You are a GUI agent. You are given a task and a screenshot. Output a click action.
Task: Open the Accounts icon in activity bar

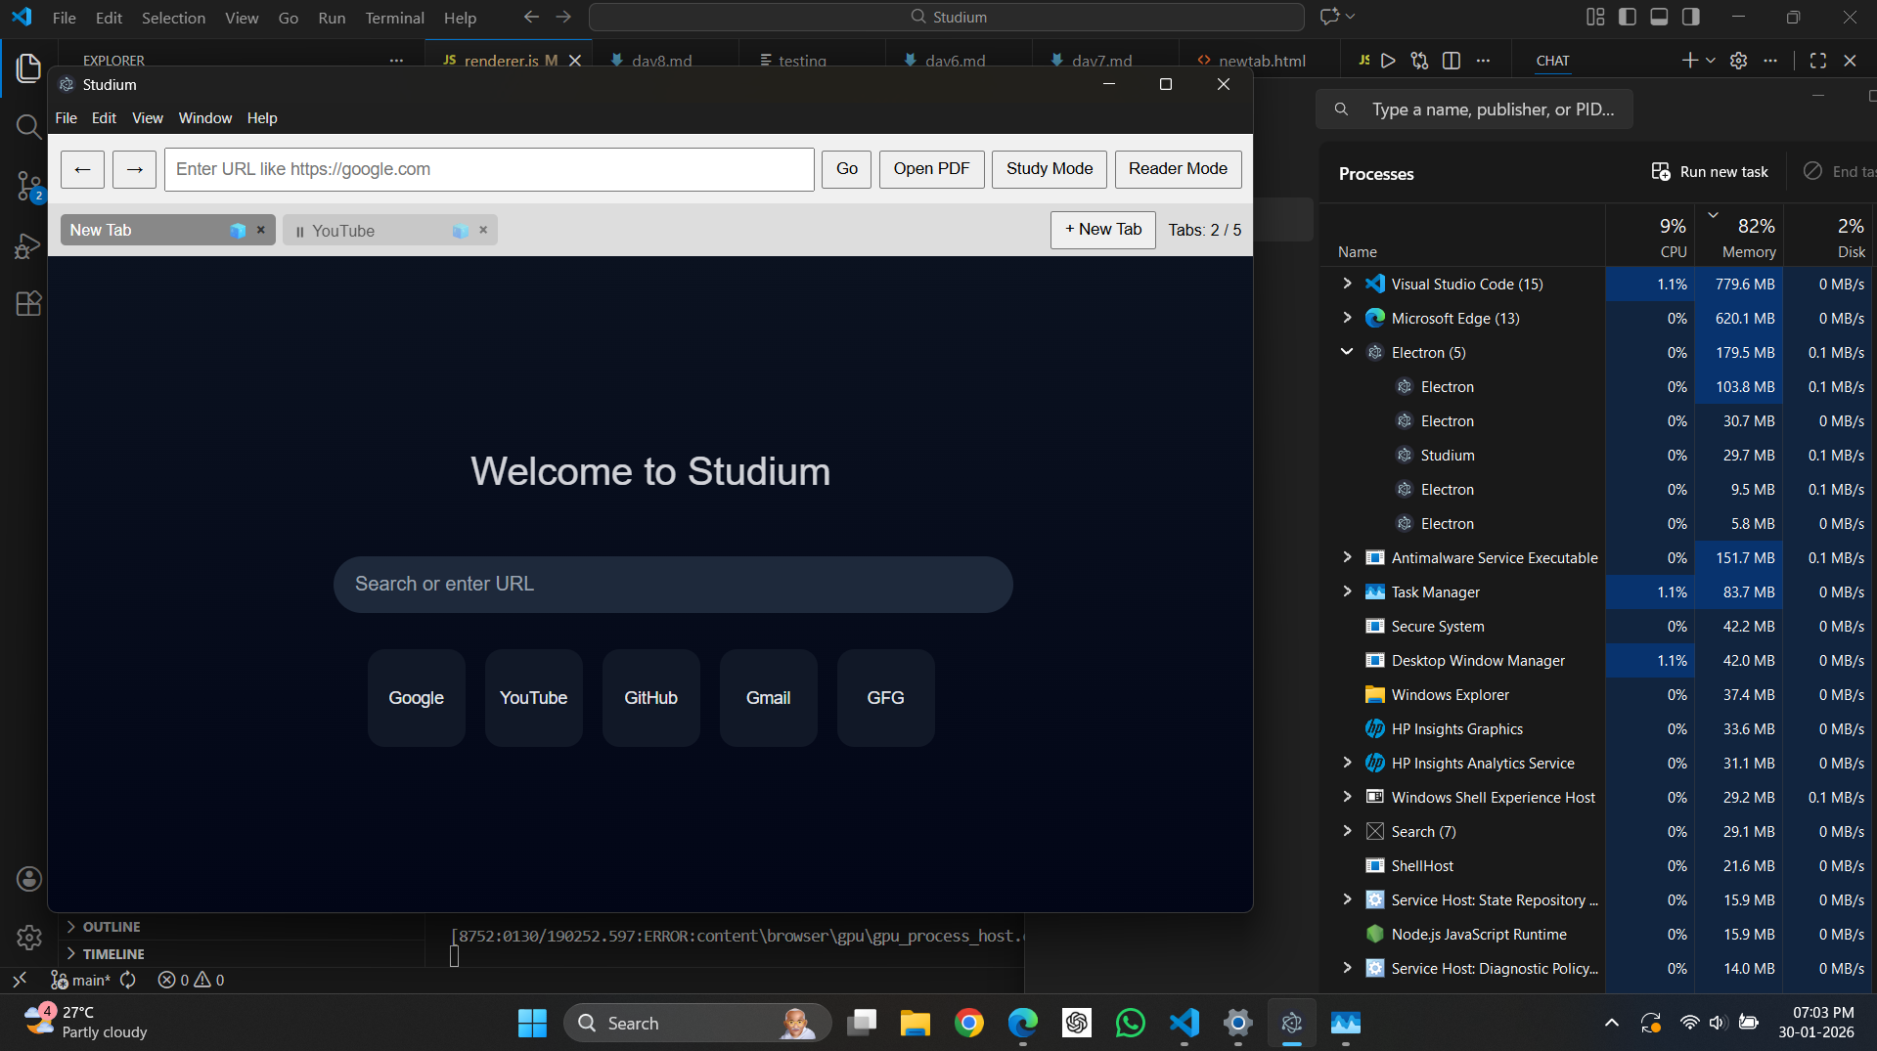point(29,879)
